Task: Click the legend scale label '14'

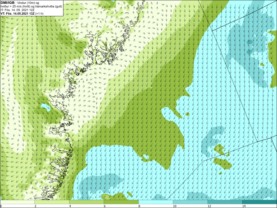Action: point(244,206)
